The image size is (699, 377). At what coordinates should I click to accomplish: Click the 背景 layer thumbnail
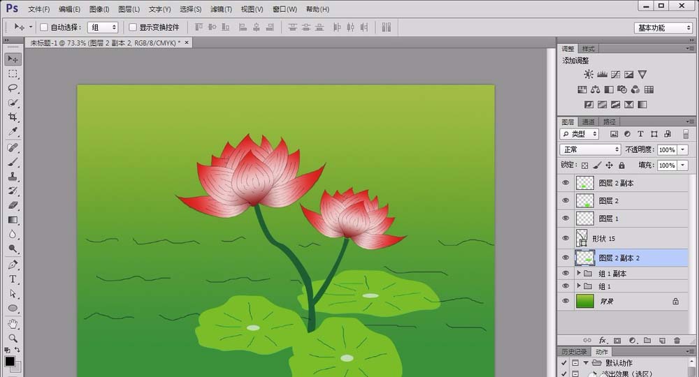tap(584, 301)
